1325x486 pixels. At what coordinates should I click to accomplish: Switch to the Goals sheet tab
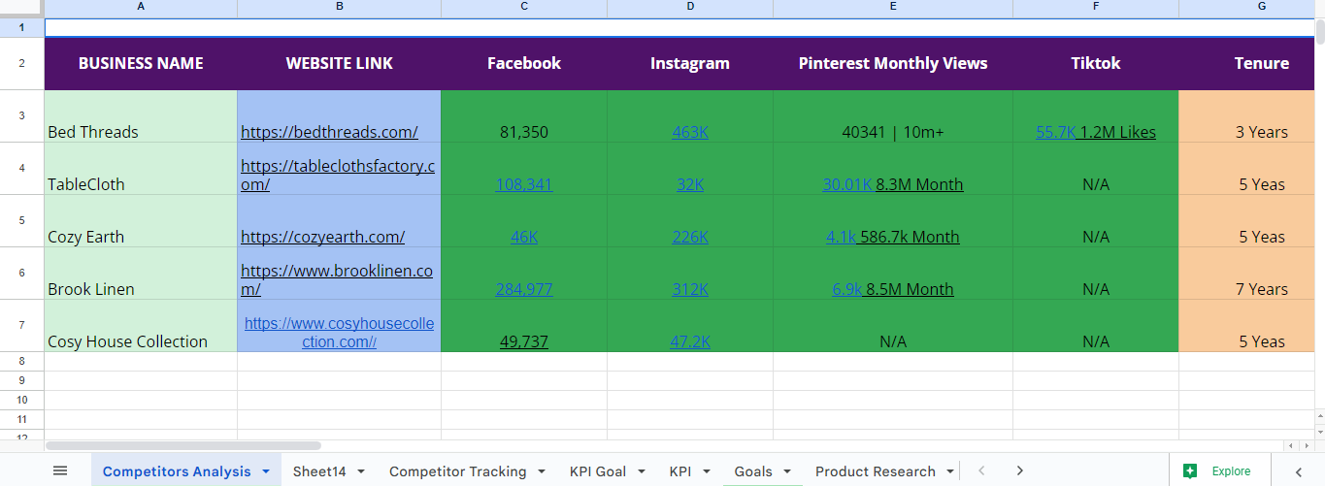(x=753, y=471)
